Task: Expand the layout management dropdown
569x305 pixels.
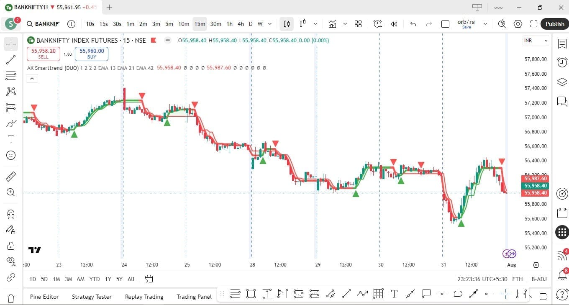Action: (485, 24)
